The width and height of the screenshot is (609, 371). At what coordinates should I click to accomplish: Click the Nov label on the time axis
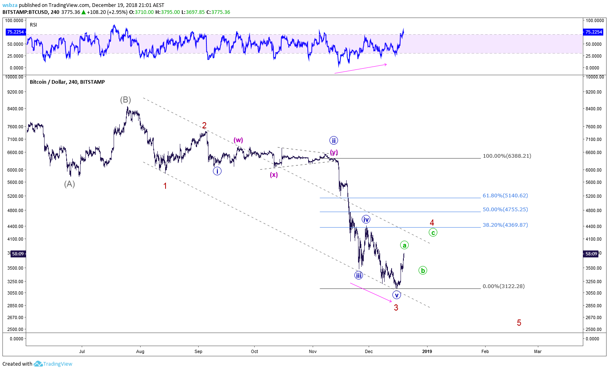click(x=313, y=351)
